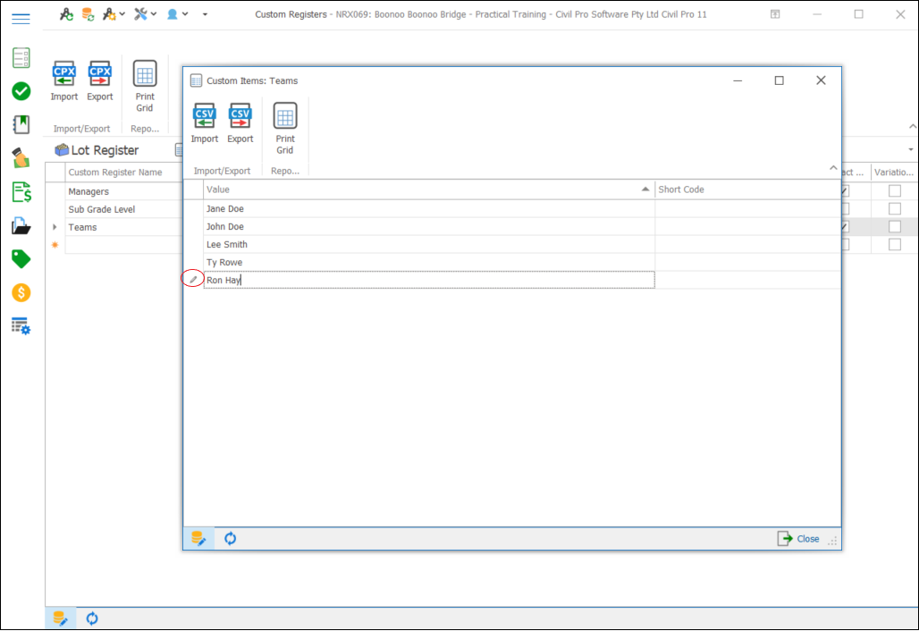Open the green dollar document sidebar icon
Image resolution: width=919 pixels, height=631 pixels.
(x=21, y=191)
